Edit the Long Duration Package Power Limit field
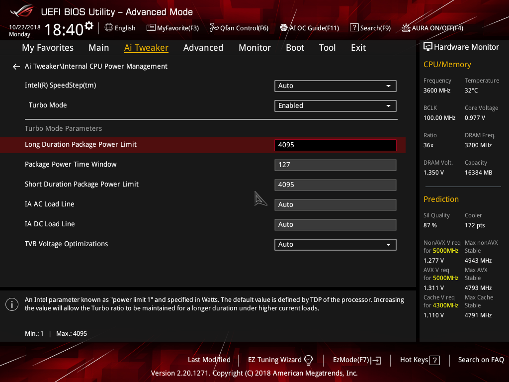Image resolution: width=509 pixels, height=382 pixels. tap(336, 145)
